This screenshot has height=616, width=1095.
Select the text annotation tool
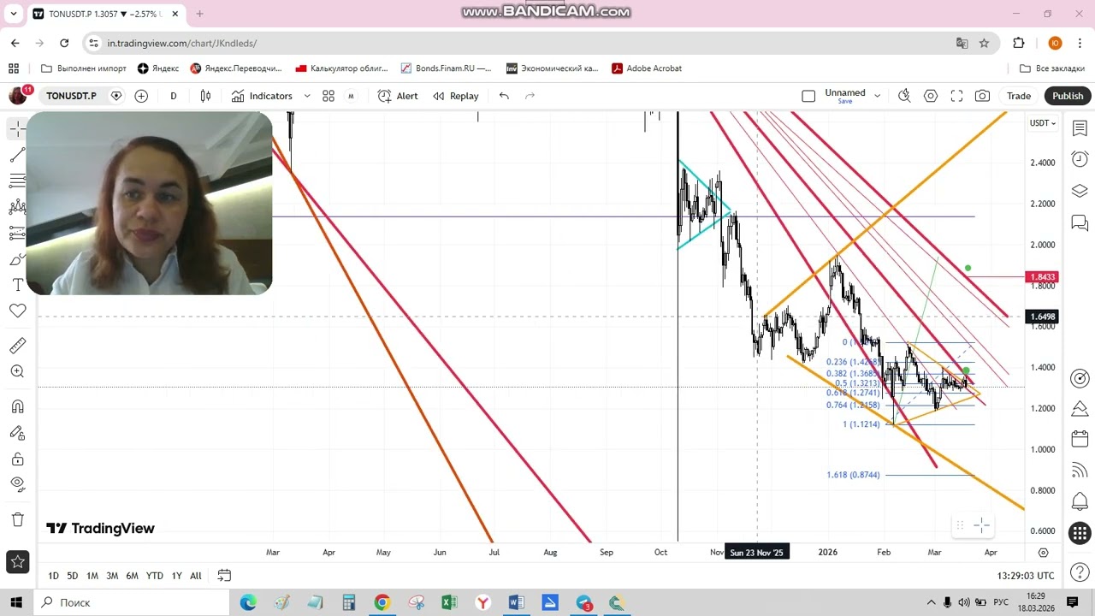(17, 285)
